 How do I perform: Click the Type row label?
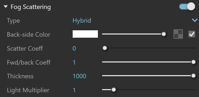(13, 21)
